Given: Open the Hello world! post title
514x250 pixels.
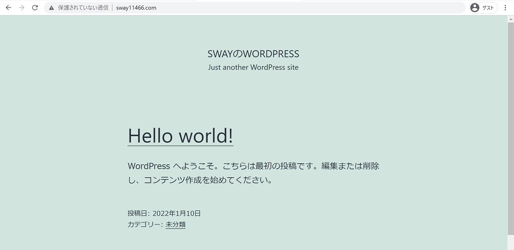Looking at the screenshot, I should click(180, 135).
